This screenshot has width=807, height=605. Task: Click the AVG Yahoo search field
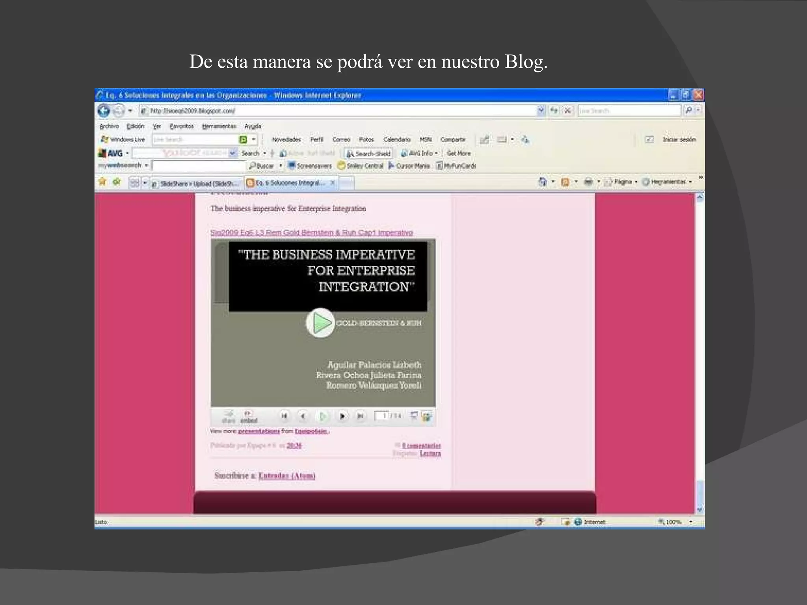pyautogui.click(x=180, y=153)
